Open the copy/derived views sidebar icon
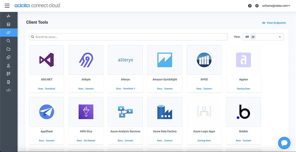The width and height of the screenshot is (296, 152). tap(9, 57)
